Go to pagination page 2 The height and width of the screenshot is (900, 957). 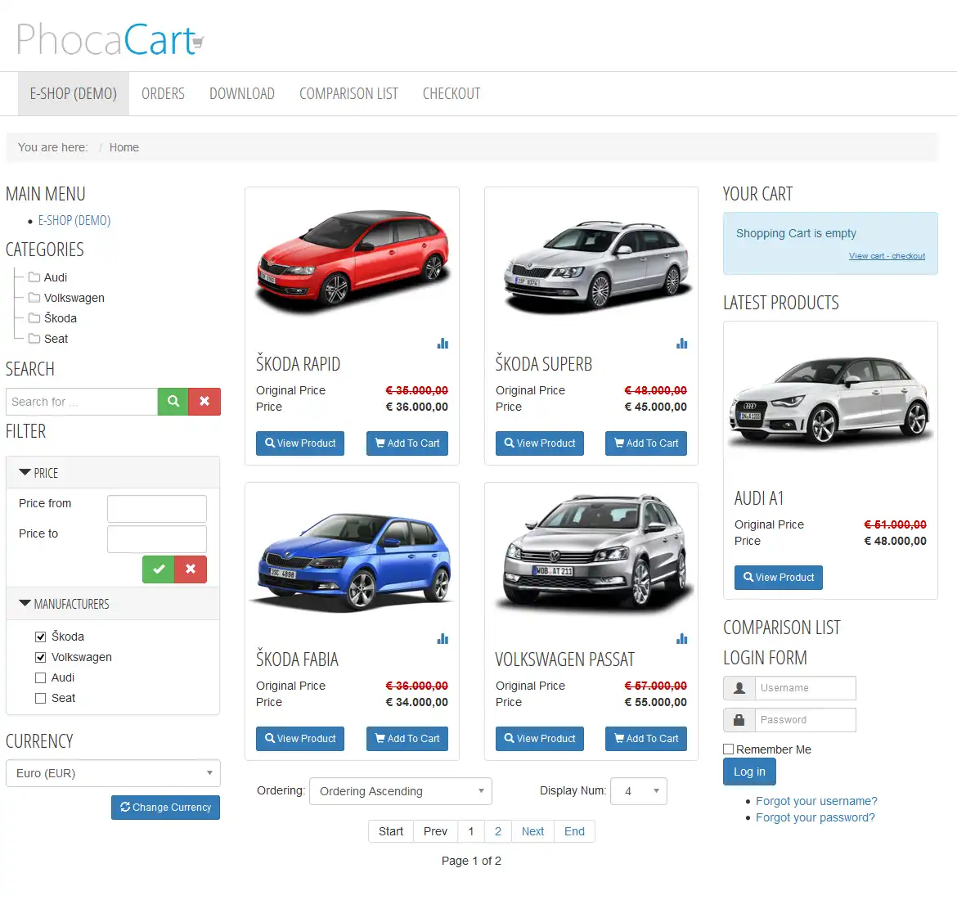click(x=498, y=831)
